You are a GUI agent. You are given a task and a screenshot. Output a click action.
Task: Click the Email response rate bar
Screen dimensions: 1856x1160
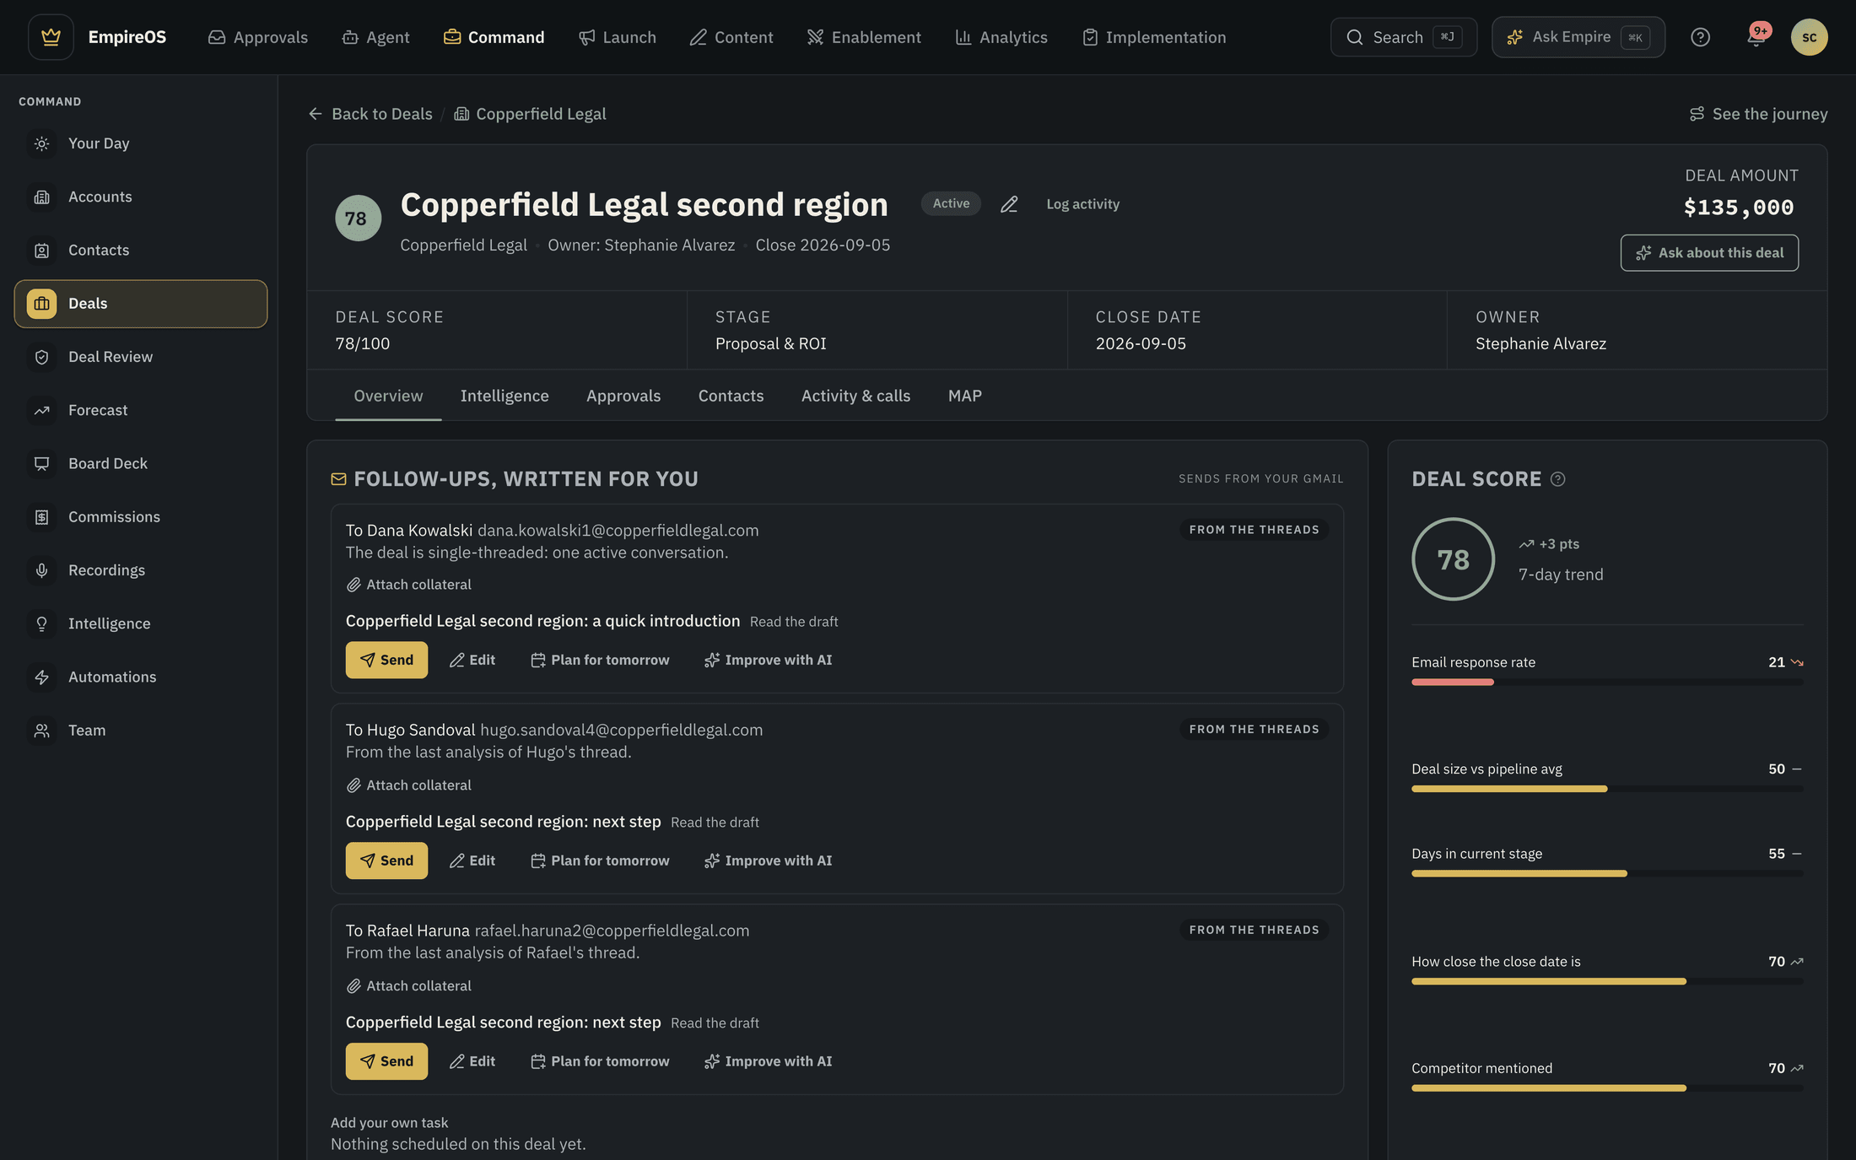tap(1607, 683)
